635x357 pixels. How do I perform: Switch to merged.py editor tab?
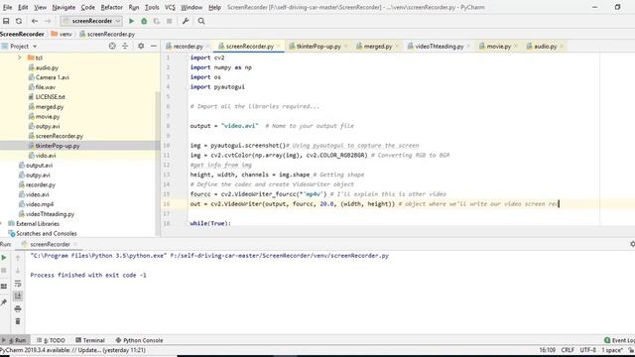377,47
